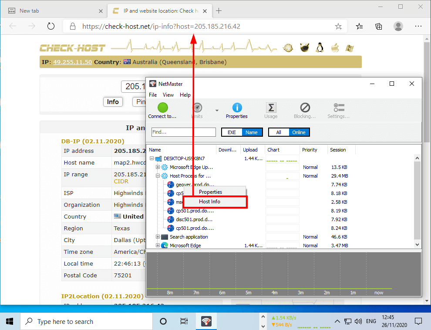This screenshot has height=330, width=431.
Task: Collapse DESKTOP-US9K8N7 tree node
Action: point(152,158)
